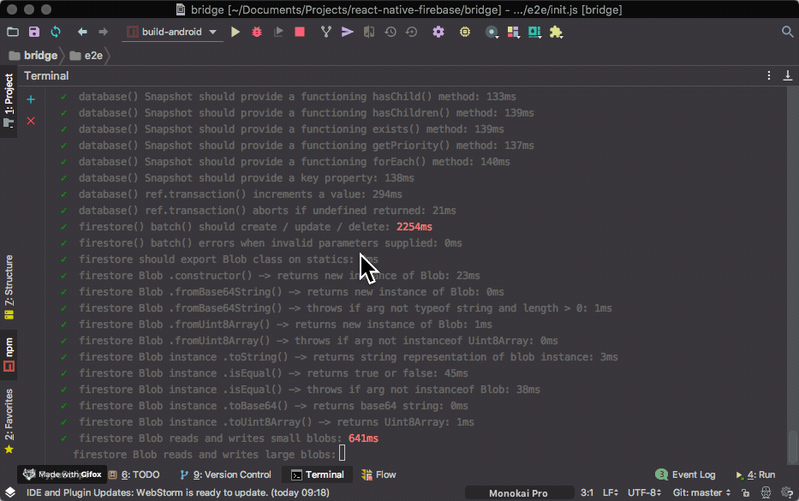Change file encoding UTF-8 dropdown
Image resolution: width=799 pixels, height=501 pixels.
point(645,492)
